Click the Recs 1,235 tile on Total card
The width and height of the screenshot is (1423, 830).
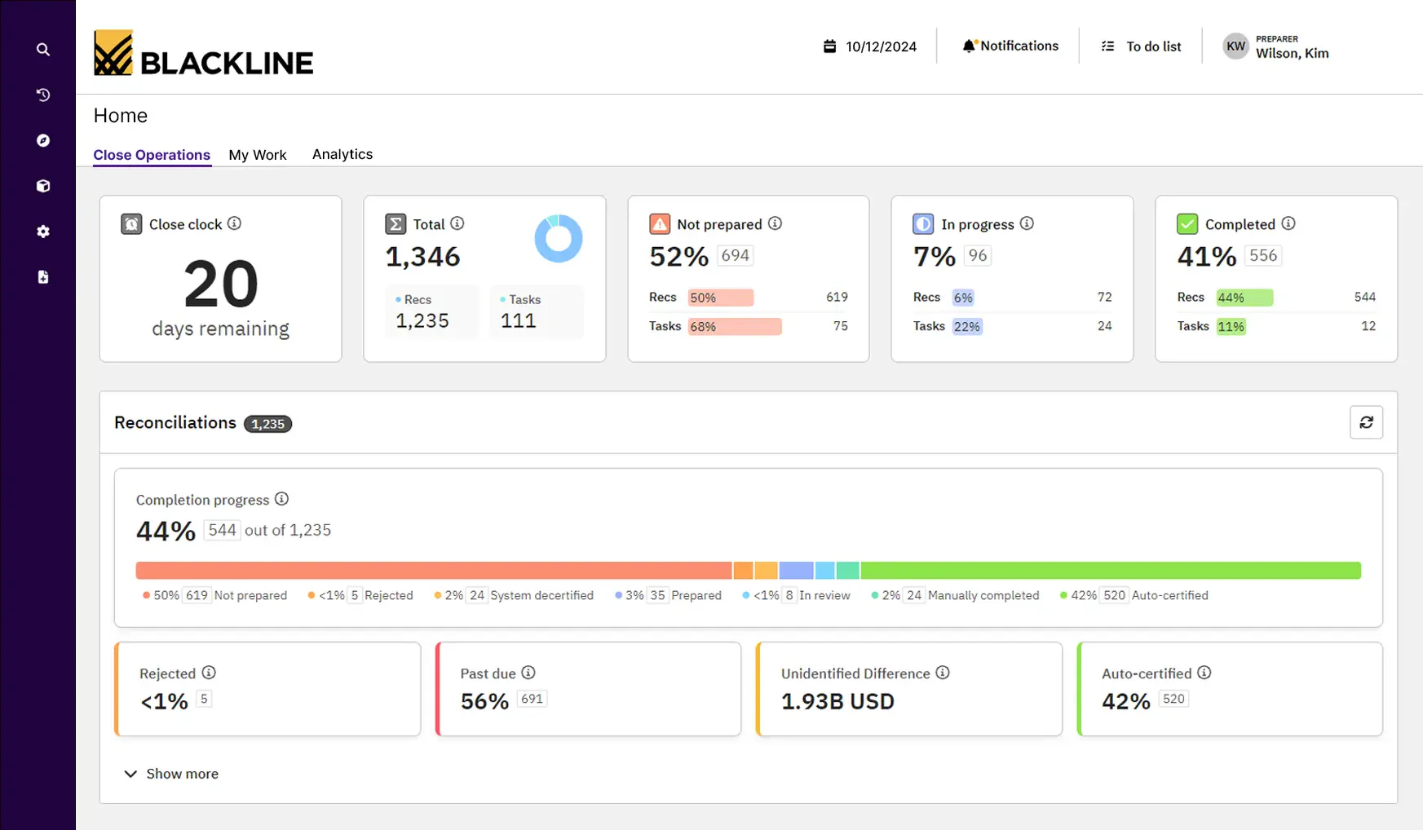[432, 311]
